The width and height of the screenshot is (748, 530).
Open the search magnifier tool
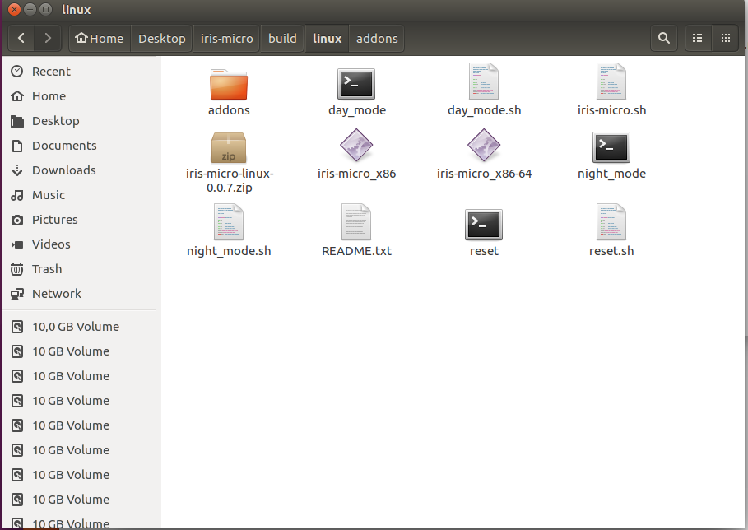tap(663, 38)
